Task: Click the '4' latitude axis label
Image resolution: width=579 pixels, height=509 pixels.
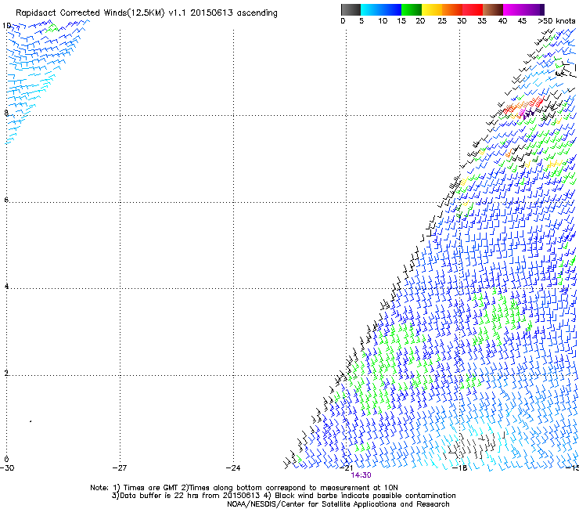Action: 6,287
